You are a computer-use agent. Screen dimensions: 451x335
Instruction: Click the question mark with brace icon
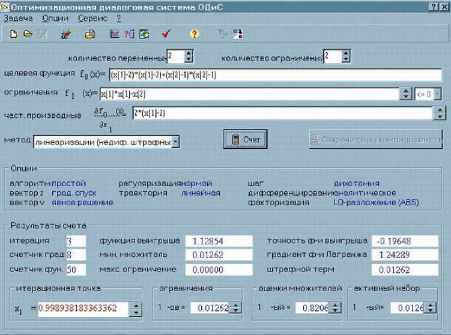pyautogui.click(x=129, y=34)
